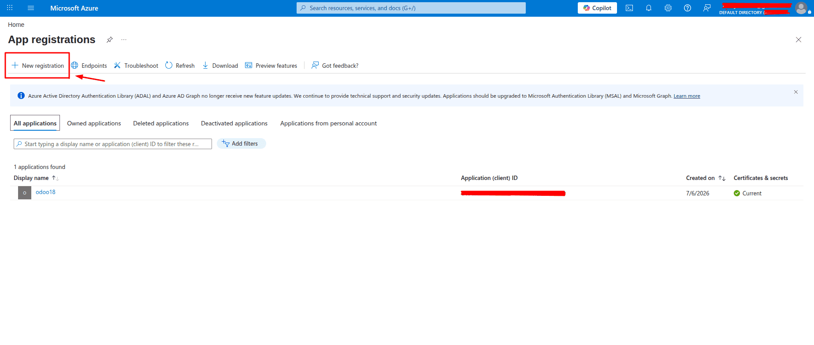Viewport: 814px width, 345px height.
Task: Click the info icon in the banner
Action: 21,95
